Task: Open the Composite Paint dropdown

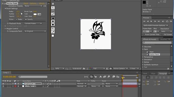Action: [35, 31]
